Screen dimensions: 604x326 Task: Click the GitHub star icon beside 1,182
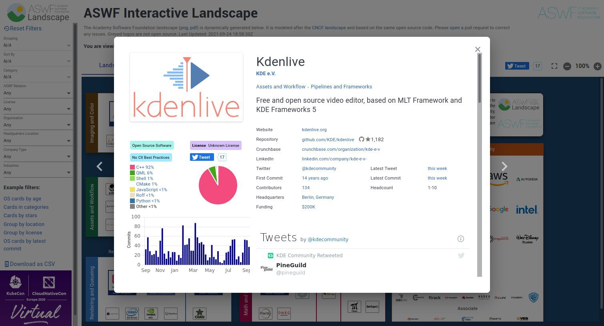[368, 140]
